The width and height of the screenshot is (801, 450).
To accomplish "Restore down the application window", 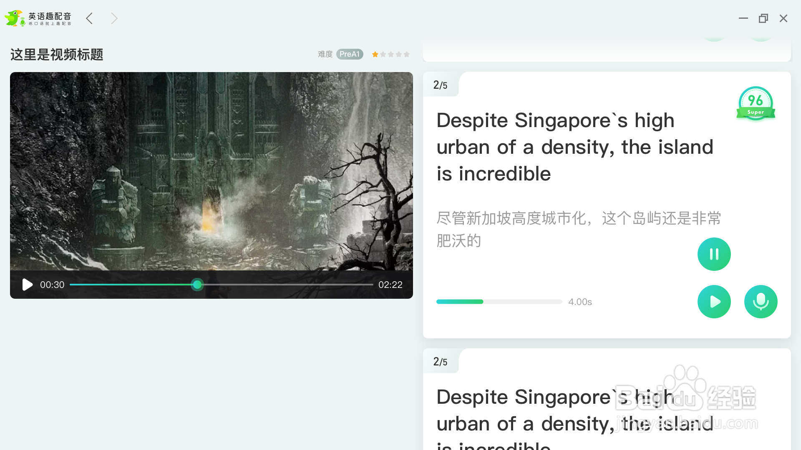I will tap(763, 18).
